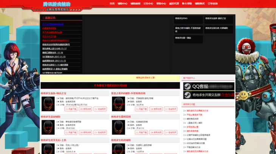Click the Steam icon beside 绝地求生开黑交友群
This screenshot has height=154, width=276.
(x=188, y=95)
